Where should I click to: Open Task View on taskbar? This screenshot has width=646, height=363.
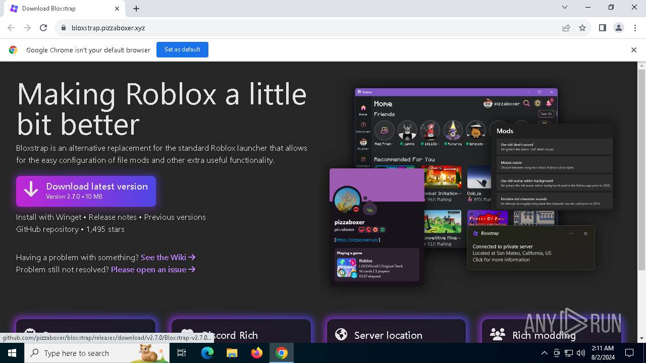pos(182,353)
